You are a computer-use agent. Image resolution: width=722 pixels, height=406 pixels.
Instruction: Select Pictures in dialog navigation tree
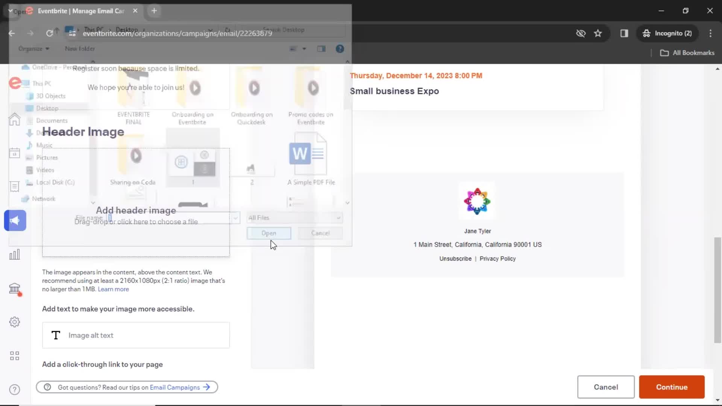[x=42, y=158]
